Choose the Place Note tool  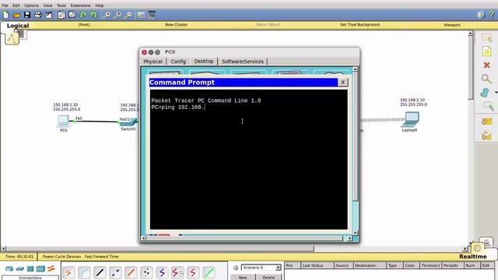tap(486, 51)
